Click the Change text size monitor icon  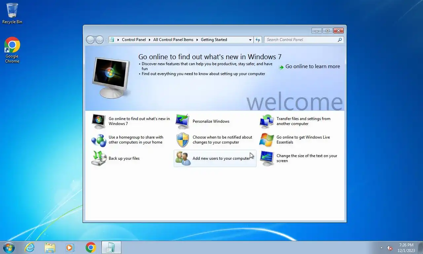click(266, 158)
